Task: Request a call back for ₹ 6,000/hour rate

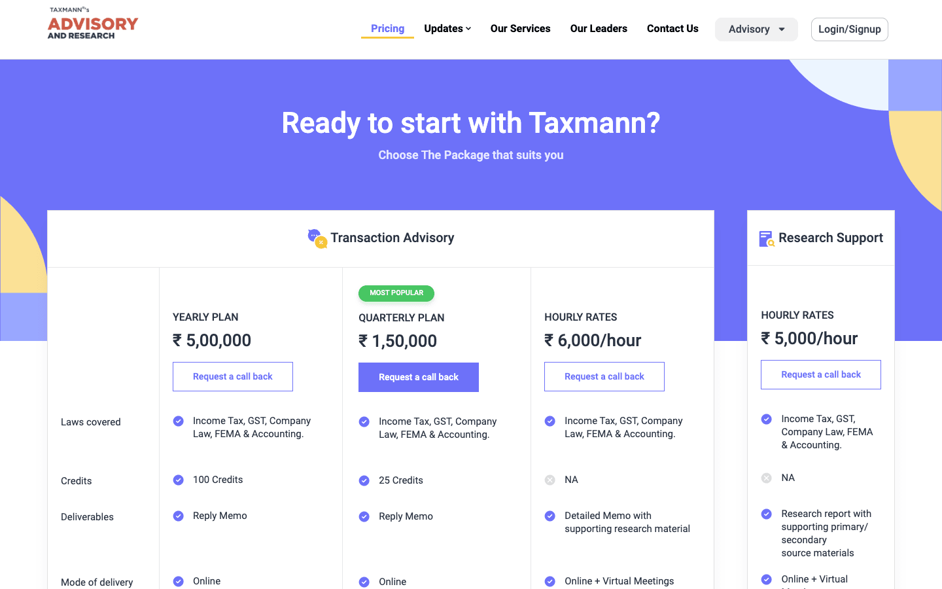Action: 604,377
